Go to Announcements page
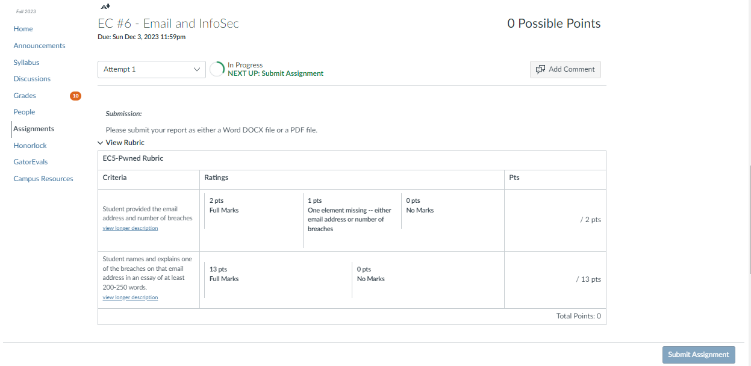This screenshot has width=751, height=366. click(39, 46)
